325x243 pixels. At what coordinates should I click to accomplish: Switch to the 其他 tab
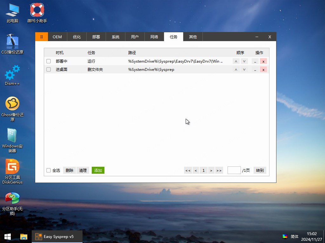point(193,37)
